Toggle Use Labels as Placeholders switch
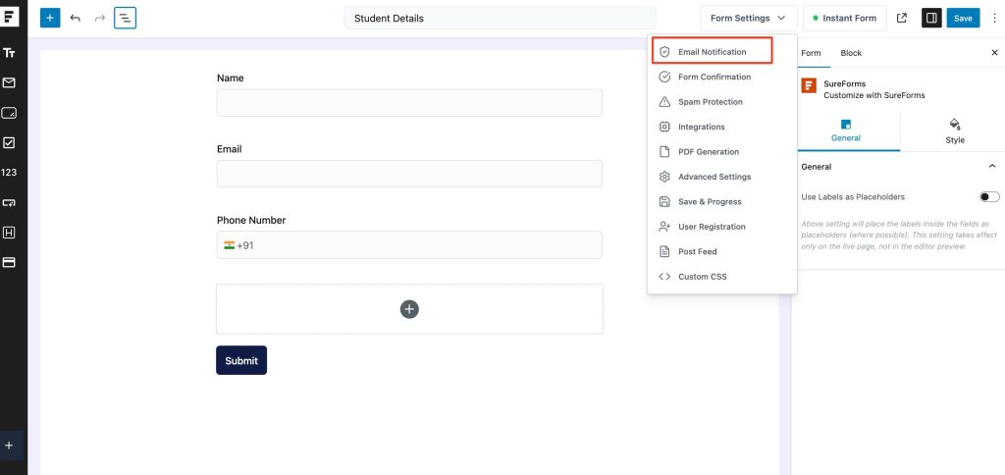Viewport: 1005px width, 475px height. click(x=989, y=197)
